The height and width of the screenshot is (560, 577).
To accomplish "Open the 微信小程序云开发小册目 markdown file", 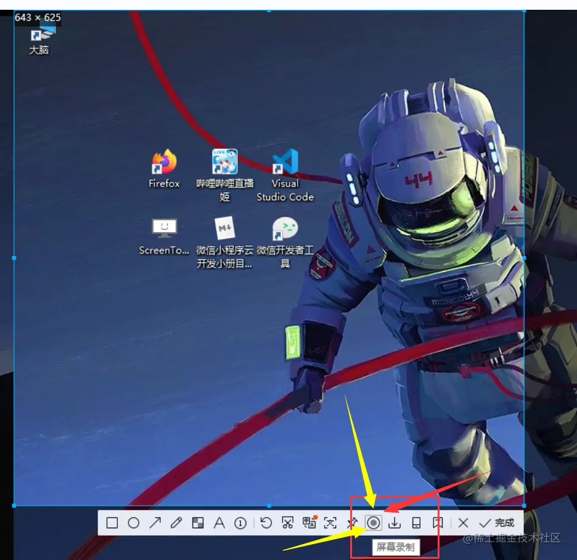I will [225, 242].
